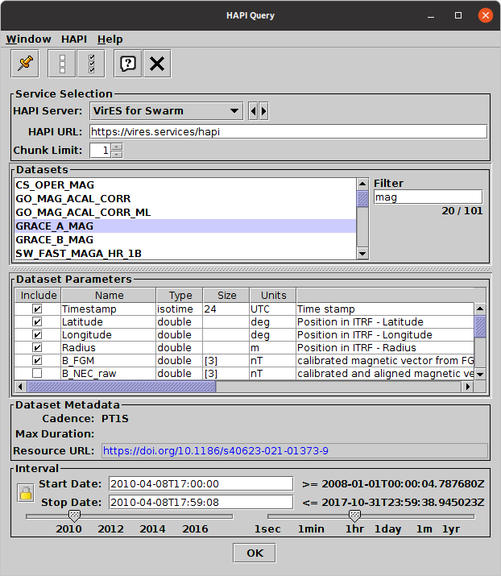The height and width of the screenshot is (576, 501).
Task: Toggle the padlock icon beside Start Date
Action: pos(26,493)
